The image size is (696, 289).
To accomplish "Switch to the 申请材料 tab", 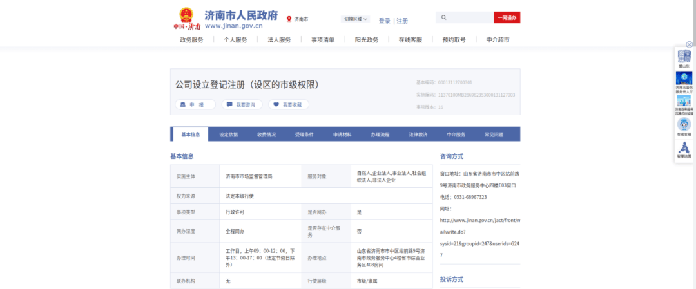I will [342, 135].
